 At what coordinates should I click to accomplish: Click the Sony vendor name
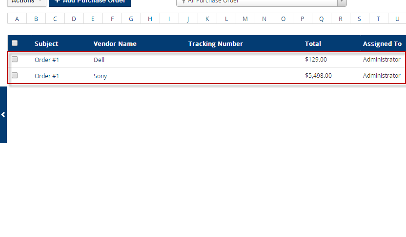(100, 76)
